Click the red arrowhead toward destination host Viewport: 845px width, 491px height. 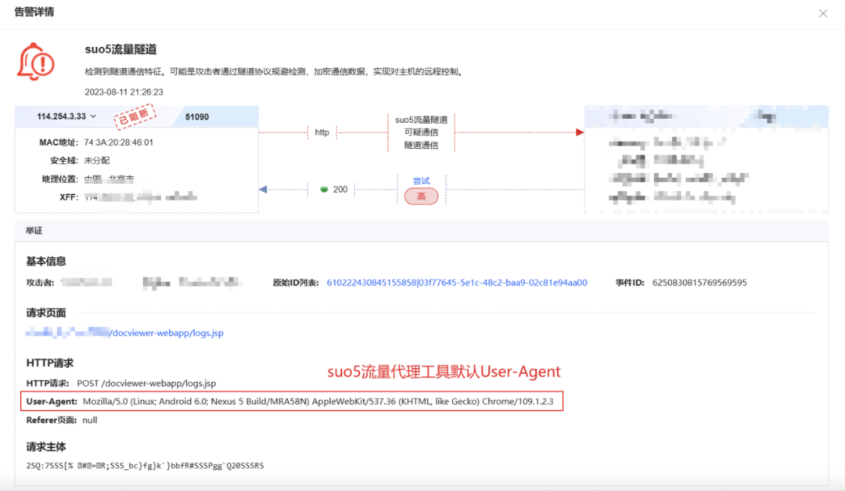(580, 132)
